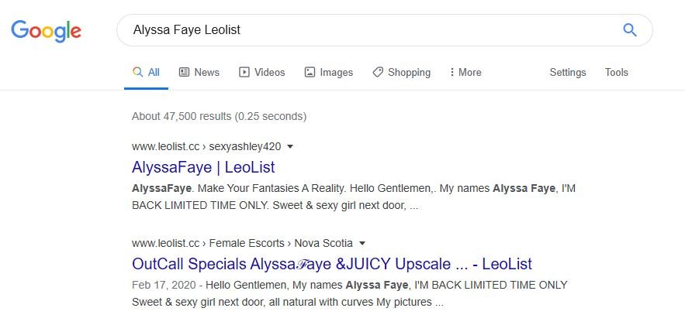Screen dimensions: 685x332
Task: Click the News tab icon
Action: (185, 72)
